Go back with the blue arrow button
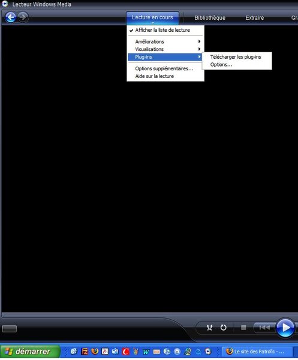Screen dimensions: 298x360 click(11, 17)
